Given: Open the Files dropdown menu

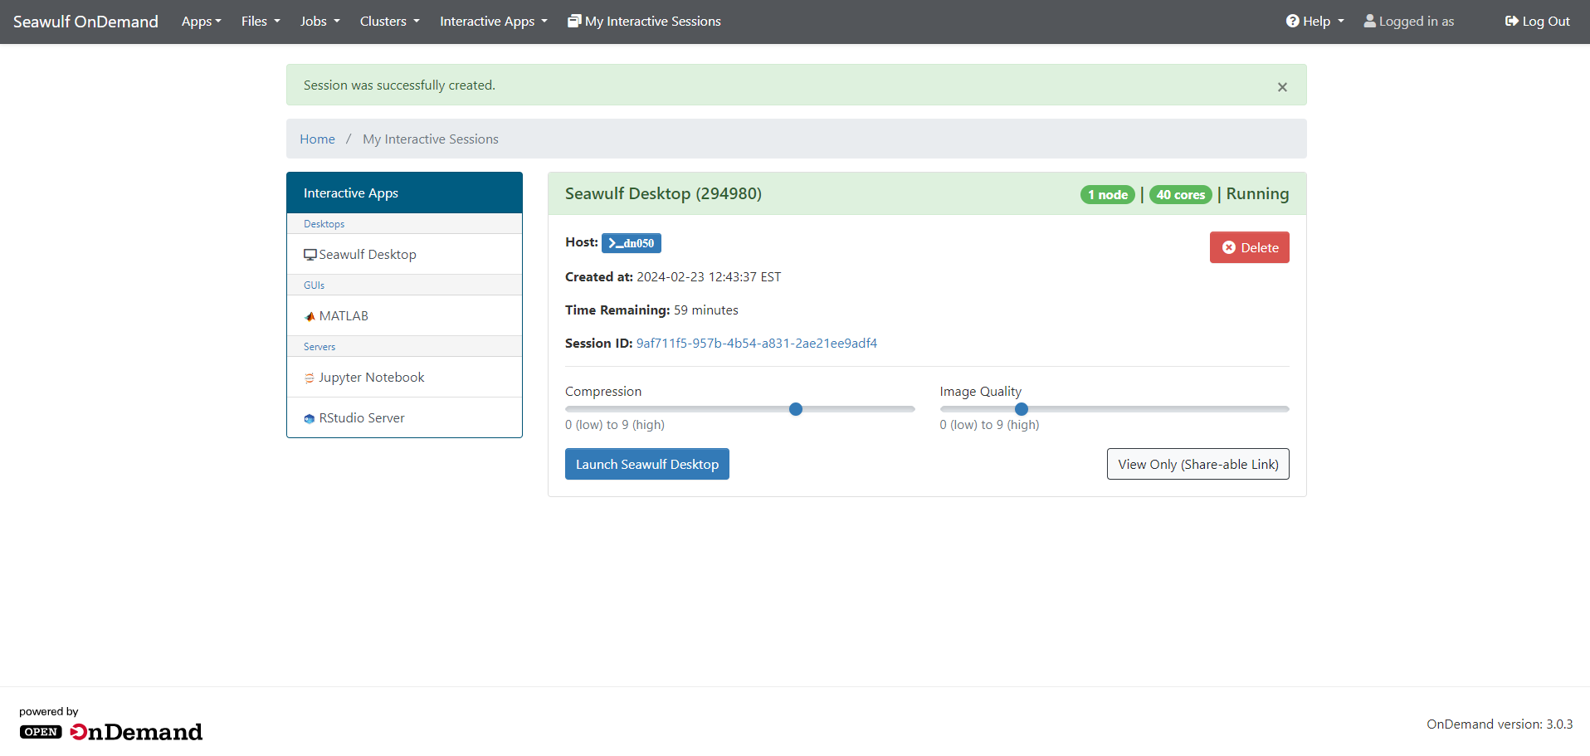Looking at the screenshot, I should 261,22.
